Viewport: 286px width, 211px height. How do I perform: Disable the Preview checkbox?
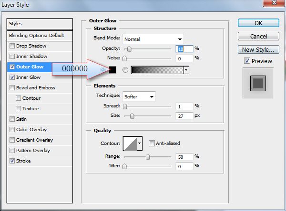click(247, 61)
